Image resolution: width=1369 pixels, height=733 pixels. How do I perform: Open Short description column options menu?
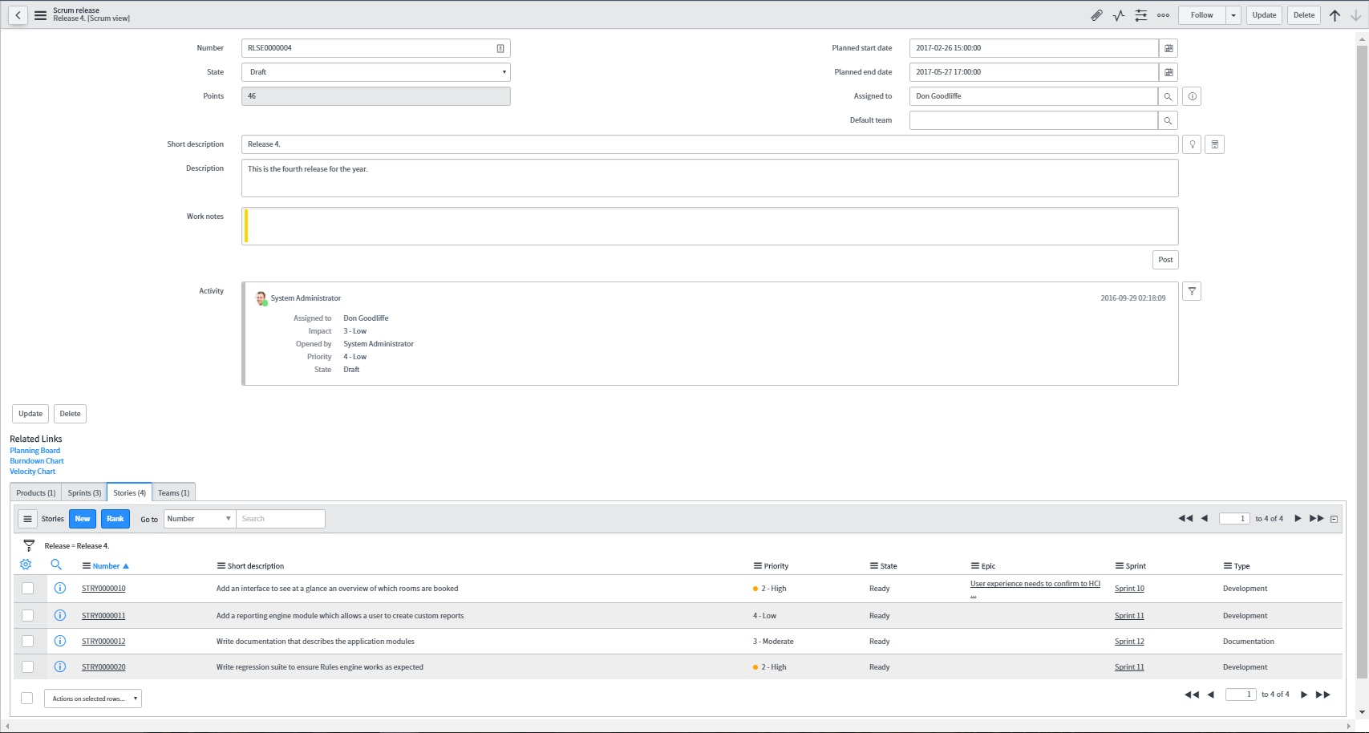pos(221,565)
